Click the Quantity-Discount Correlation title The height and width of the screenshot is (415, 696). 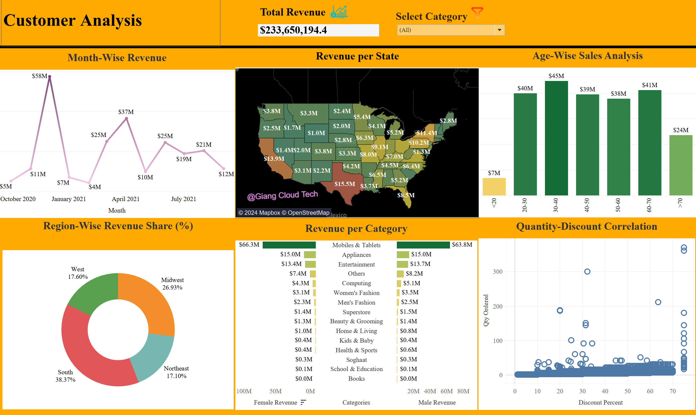click(587, 227)
